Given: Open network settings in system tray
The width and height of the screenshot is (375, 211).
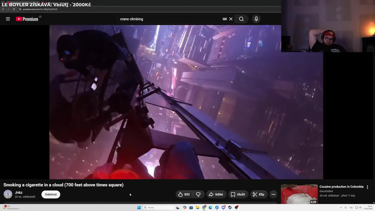Looking at the screenshot, I should 357,207.
